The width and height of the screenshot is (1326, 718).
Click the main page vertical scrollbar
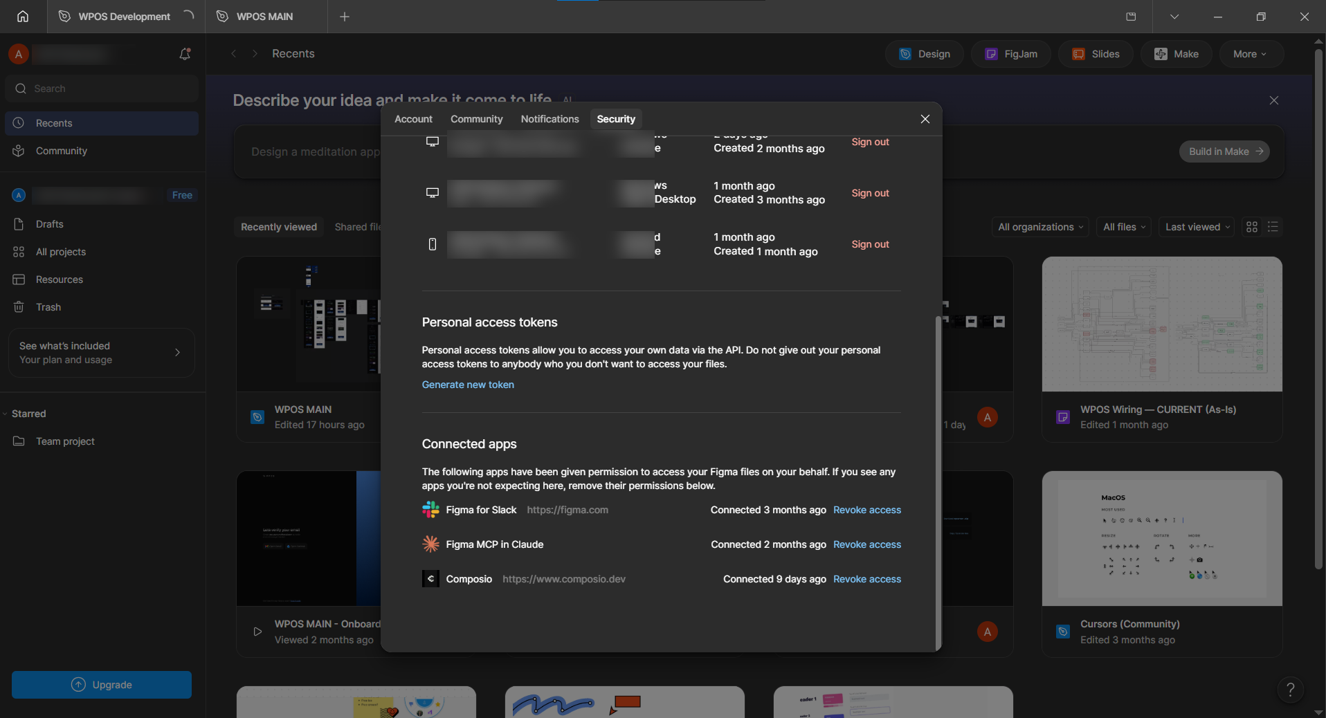click(x=1318, y=310)
